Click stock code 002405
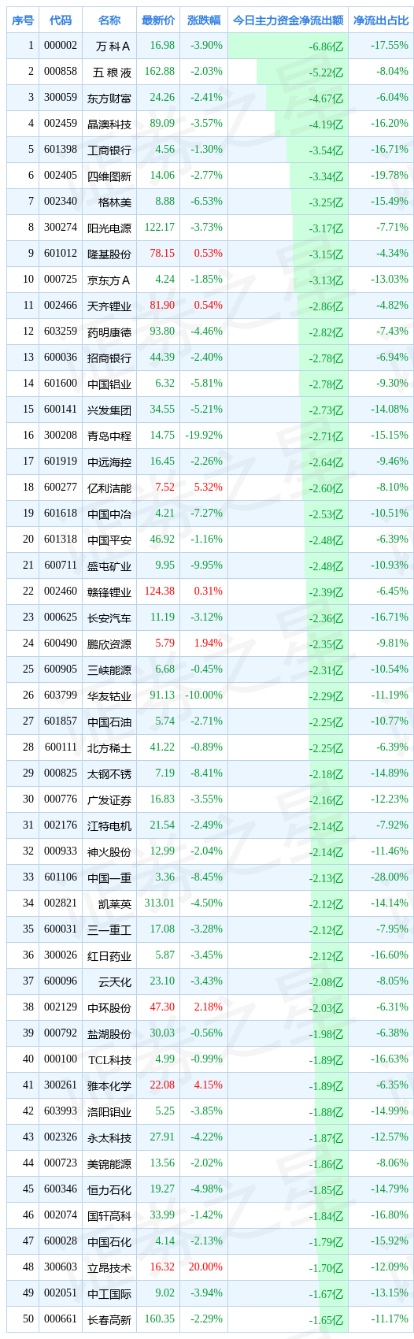414x1339 pixels. [x=61, y=176]
